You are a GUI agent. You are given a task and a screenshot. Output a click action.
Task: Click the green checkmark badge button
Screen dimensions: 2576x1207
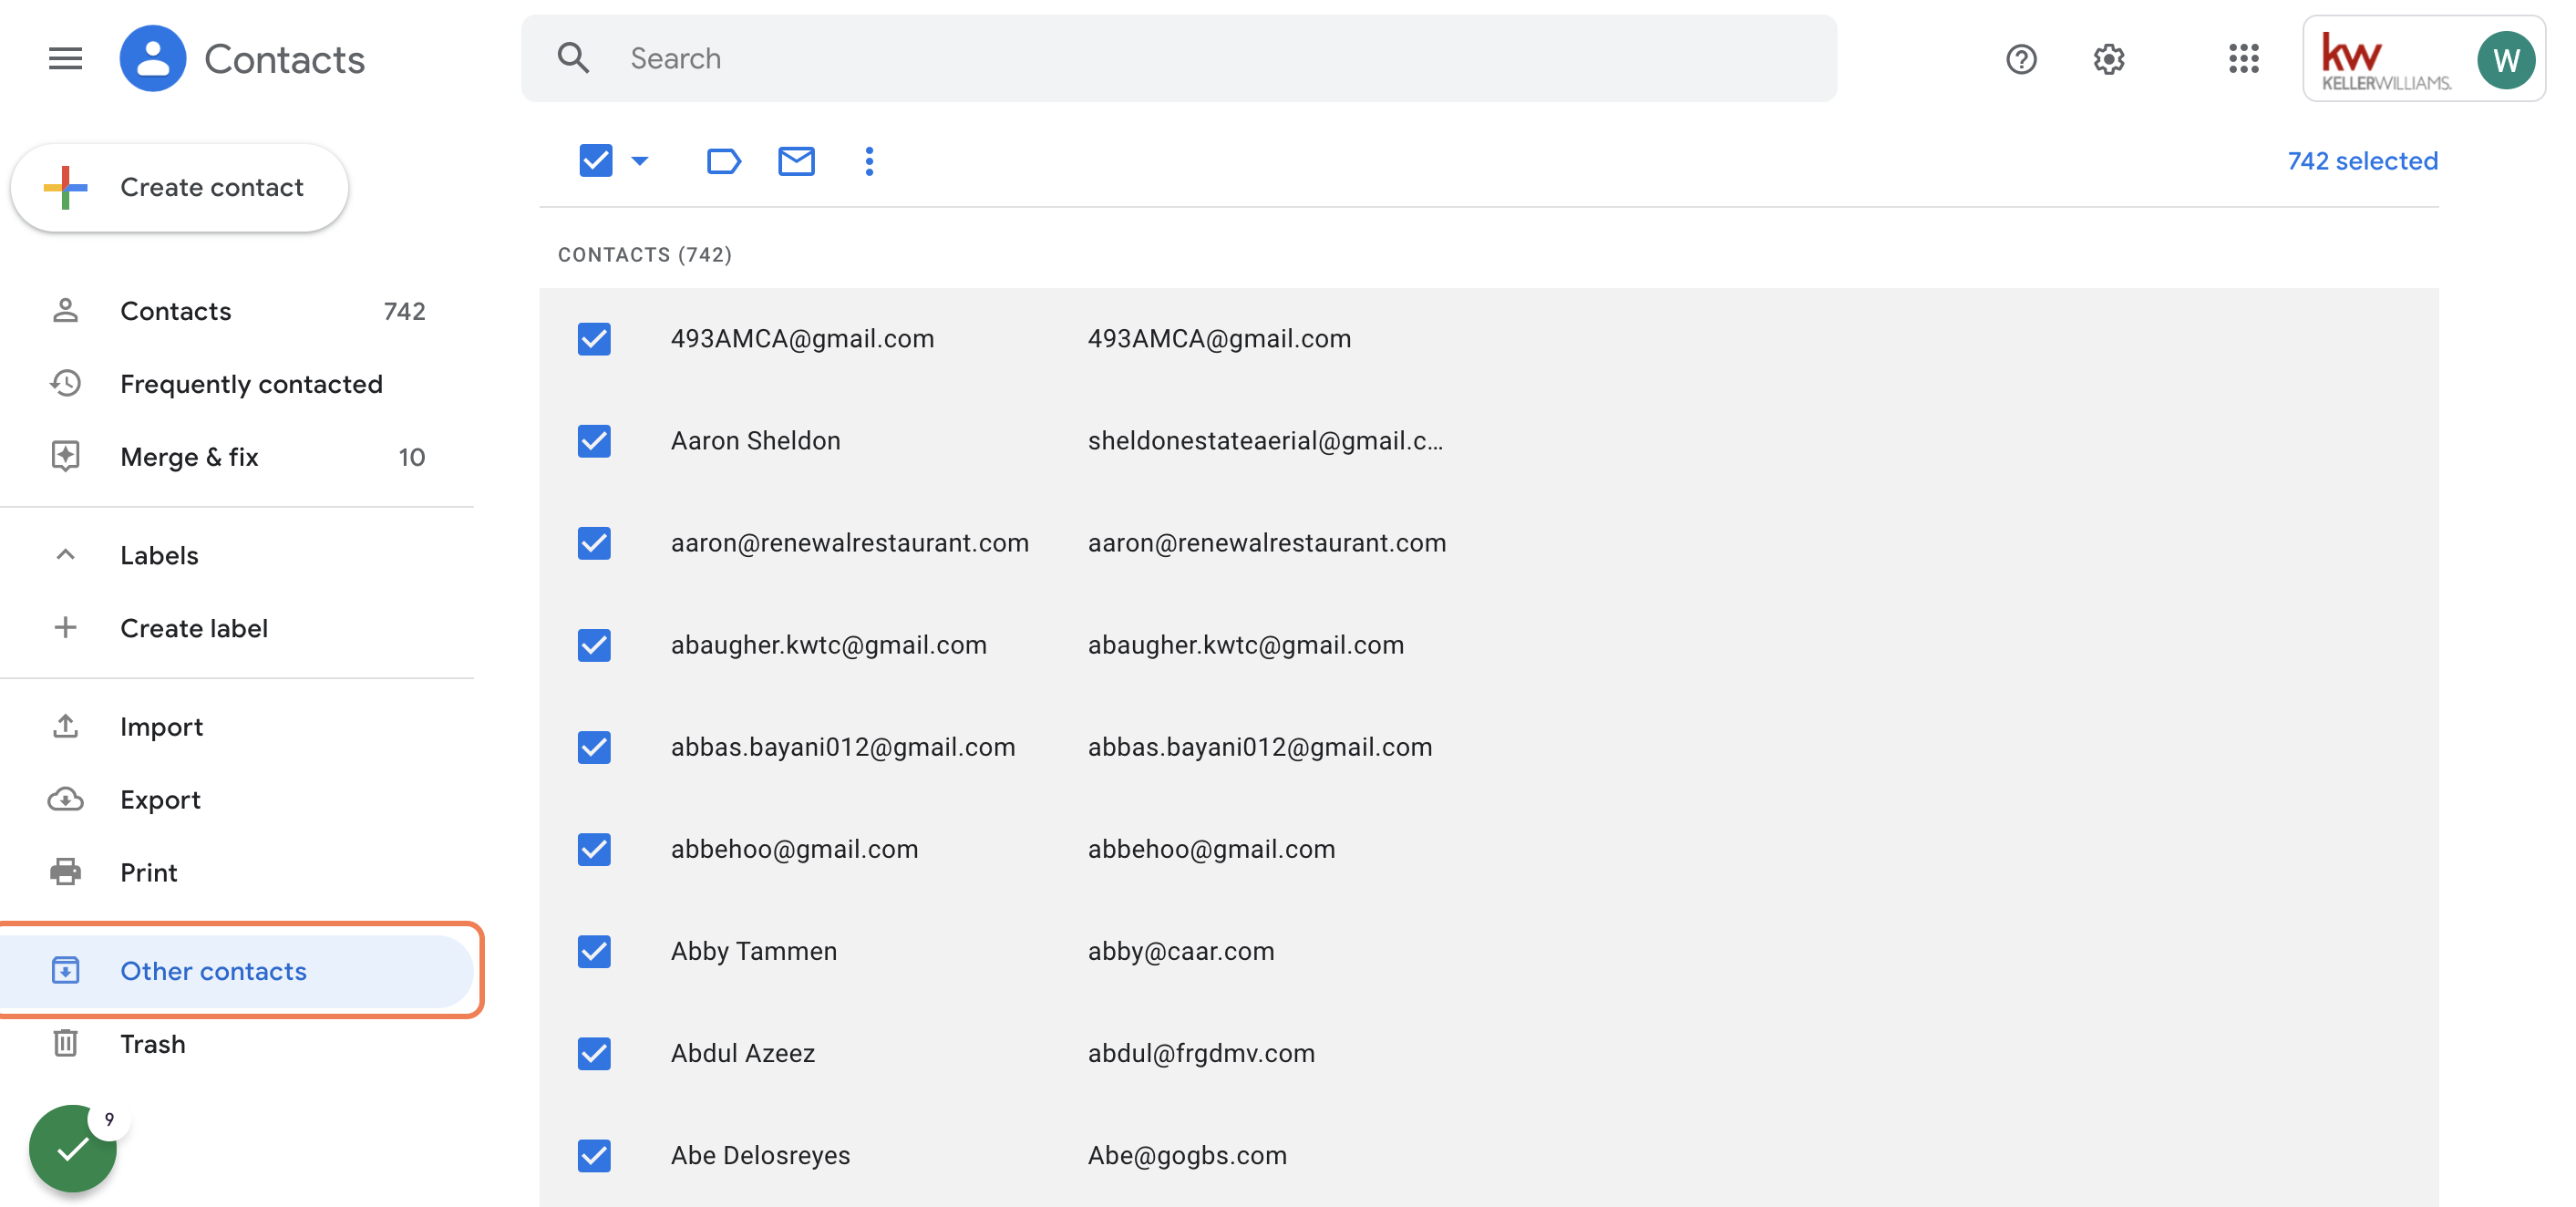point(72,1149)
